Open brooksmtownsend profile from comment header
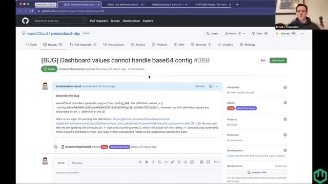Screen dimensions: 328x184 (x=68, y=86)
